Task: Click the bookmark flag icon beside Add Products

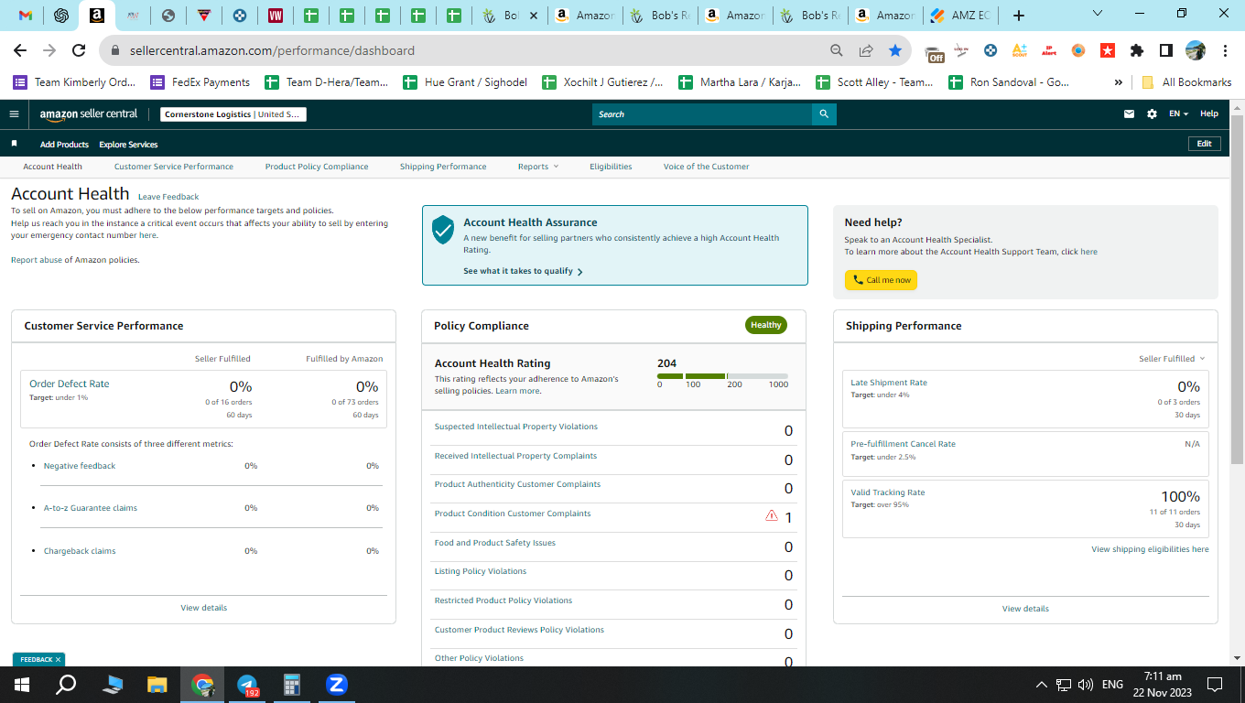Action: (x=14, y=144)
